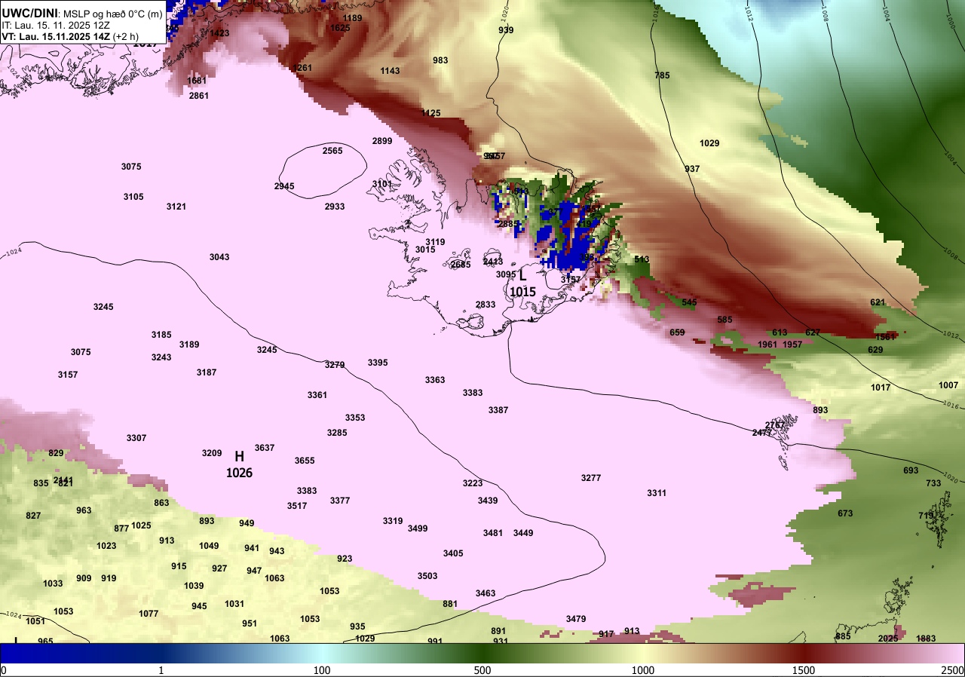This screenshot has height=677, width=965.
Task: Click the height value 3449
Action: point(523,533)
